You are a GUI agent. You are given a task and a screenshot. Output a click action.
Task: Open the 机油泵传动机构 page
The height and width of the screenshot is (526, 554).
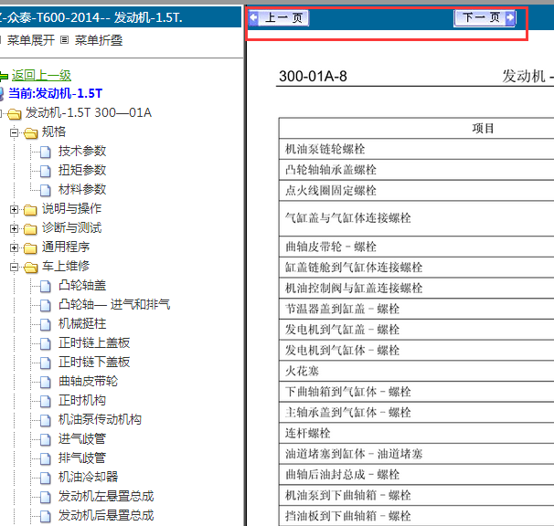[100, 419]
